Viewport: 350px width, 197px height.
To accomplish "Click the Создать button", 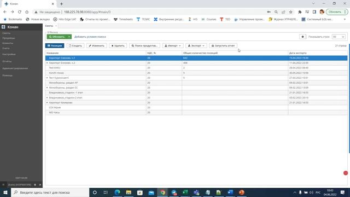I will (x=75, y=45).
